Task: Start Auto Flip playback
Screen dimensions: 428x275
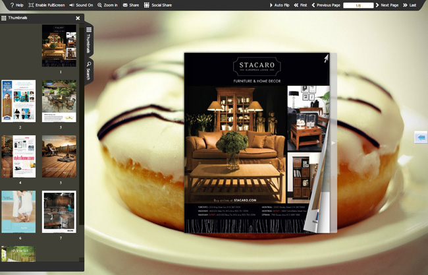Action: click(279, 5)
